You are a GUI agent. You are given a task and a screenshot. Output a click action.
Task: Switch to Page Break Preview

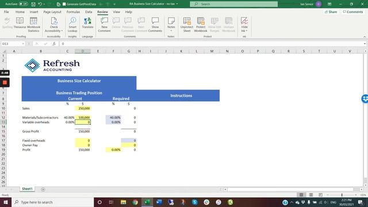321,195
